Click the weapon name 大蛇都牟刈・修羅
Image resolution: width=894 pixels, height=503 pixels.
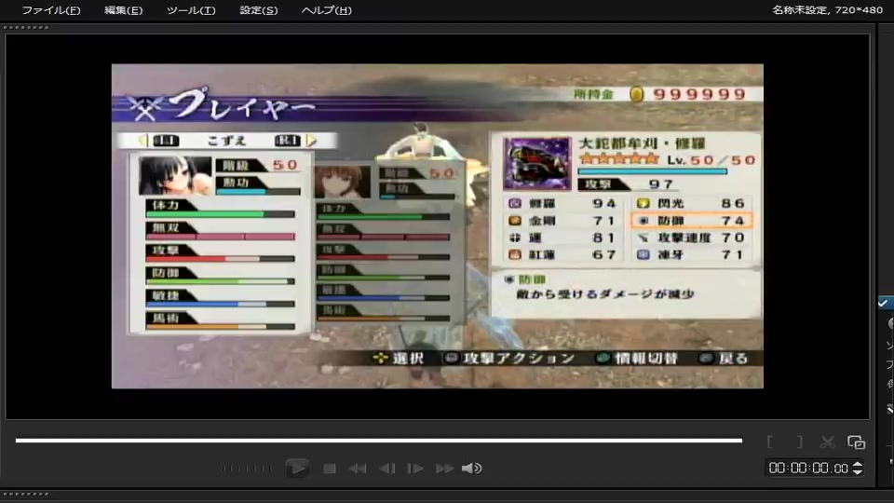tap(642, 143)
